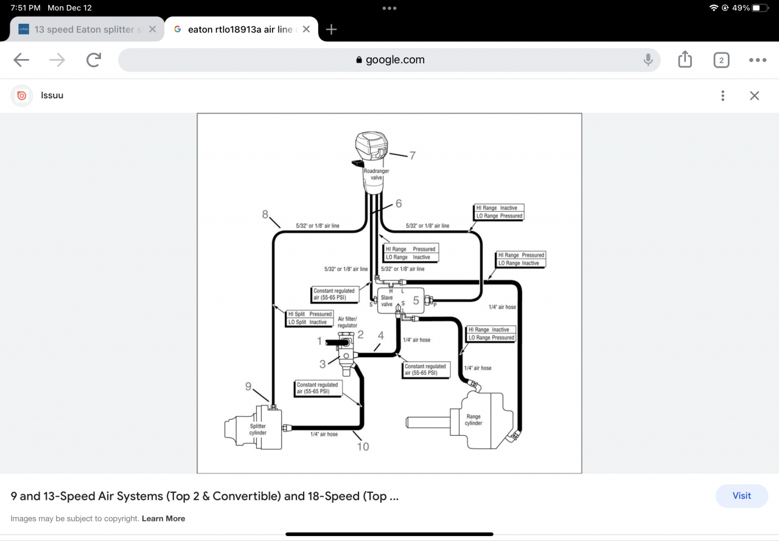
Task: Tap the air system diagram image
Action: [389, 293]
